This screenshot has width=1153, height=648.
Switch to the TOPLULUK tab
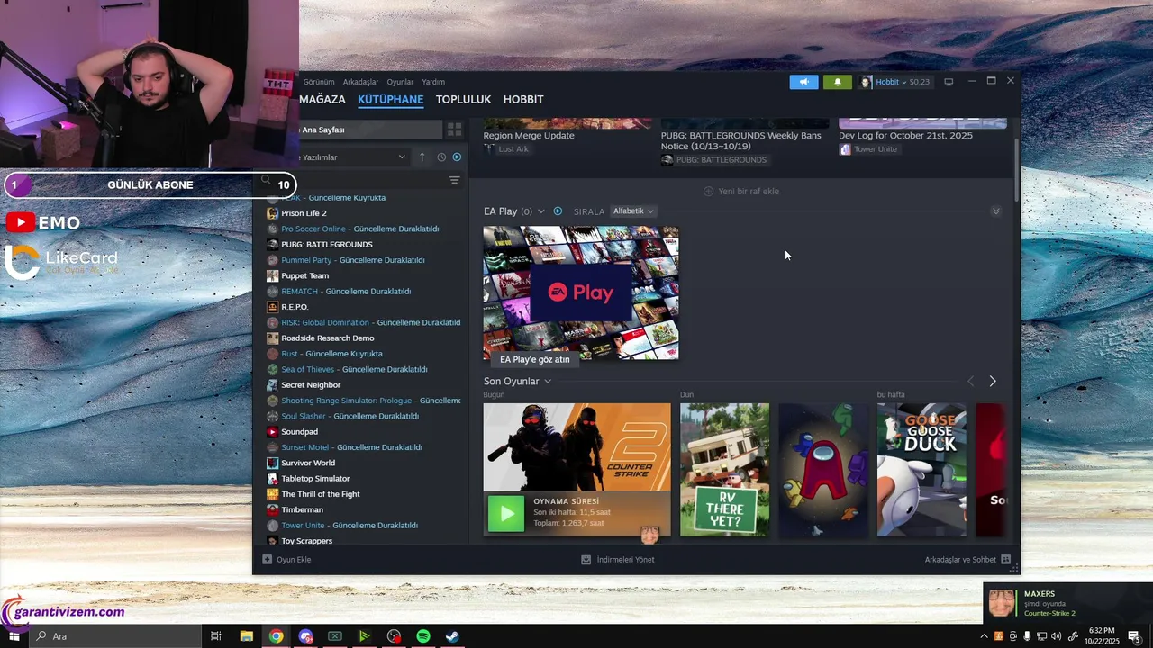tap(463, 100)
